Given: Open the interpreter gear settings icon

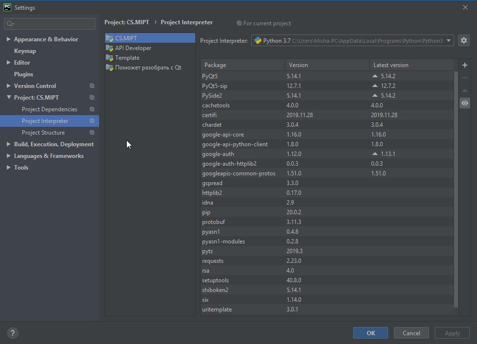Looking at the screenshot, I should [x=463, y=40].
